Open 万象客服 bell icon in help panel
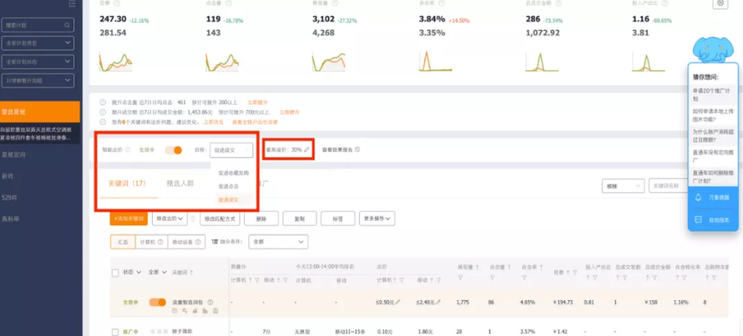This screenshot has height=336, width=743. 697,197
